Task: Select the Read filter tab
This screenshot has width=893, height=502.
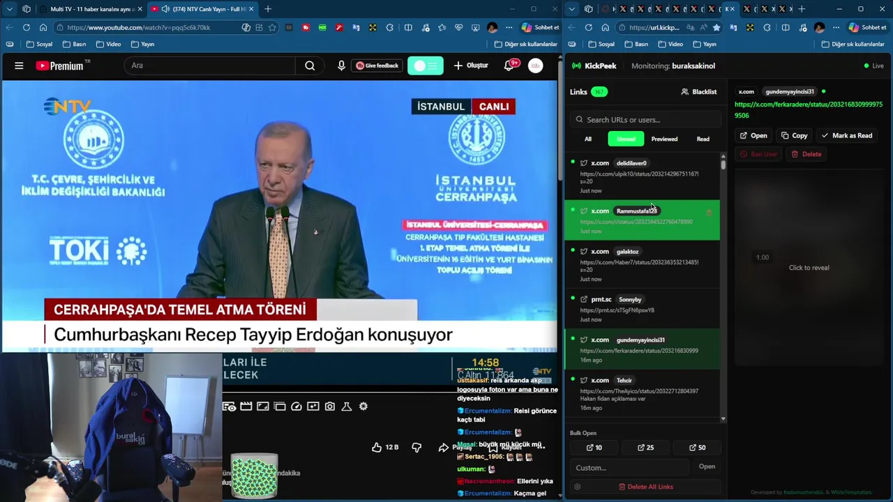Action: coord(703,139)
